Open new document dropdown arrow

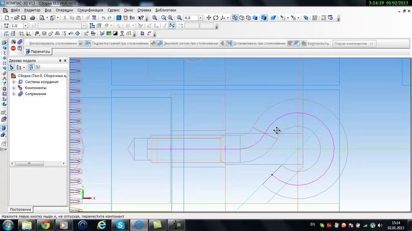click(12, 18)
